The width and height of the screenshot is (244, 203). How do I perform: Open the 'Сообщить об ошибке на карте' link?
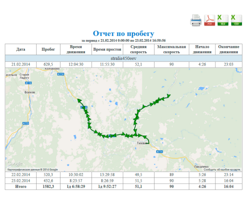pyautogui.click(x=222, y=170)
